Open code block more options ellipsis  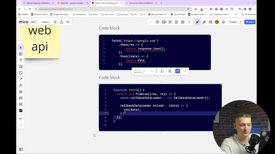click(185, 71)
